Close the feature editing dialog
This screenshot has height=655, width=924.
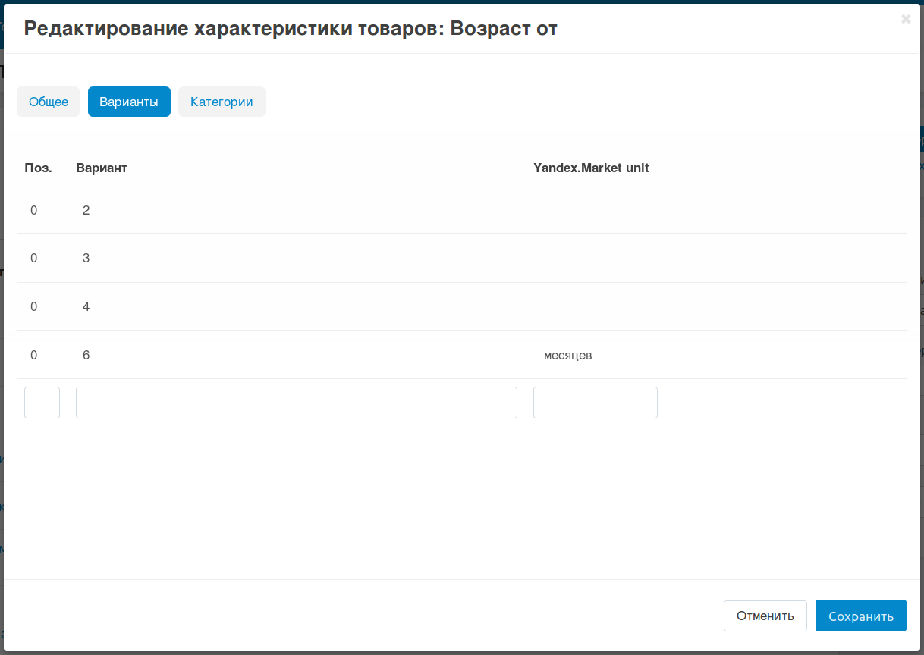[905, 20]
